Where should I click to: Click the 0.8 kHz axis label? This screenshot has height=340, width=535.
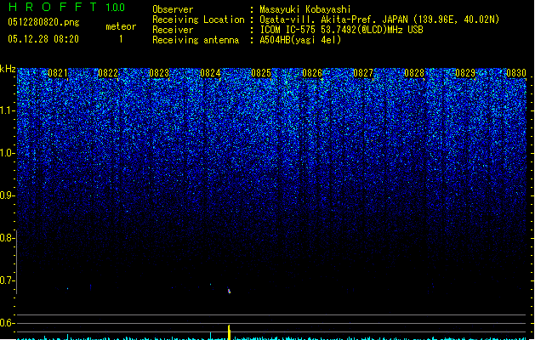click(x=7, y=238)
